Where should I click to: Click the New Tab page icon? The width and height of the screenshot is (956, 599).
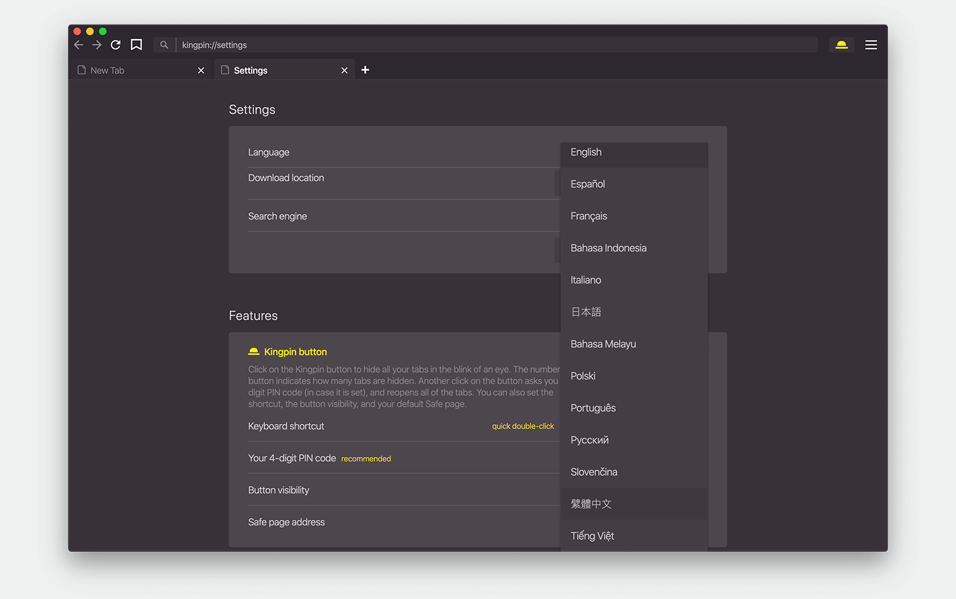point(81,70)
